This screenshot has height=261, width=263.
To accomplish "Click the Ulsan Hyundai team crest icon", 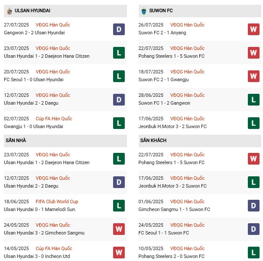I will 9,10.
